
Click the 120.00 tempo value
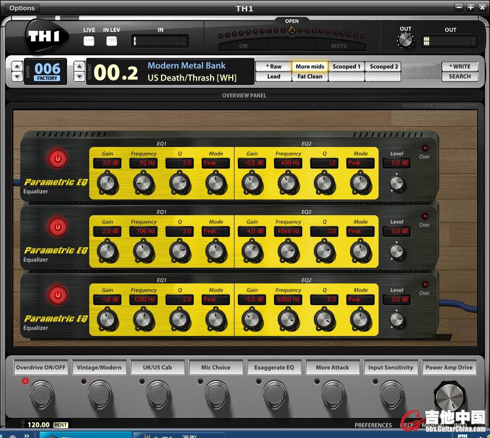tap(38, 425)
